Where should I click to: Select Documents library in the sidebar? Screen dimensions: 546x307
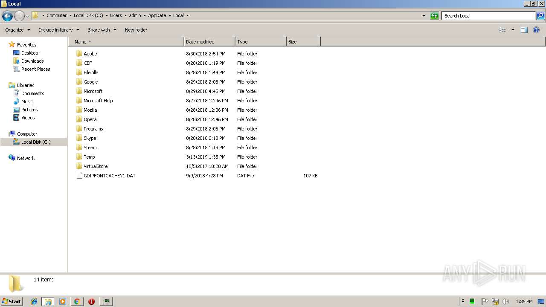point(32,93)
